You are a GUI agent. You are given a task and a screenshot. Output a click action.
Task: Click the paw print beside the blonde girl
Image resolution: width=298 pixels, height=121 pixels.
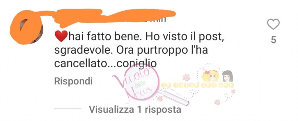(186, 77)
